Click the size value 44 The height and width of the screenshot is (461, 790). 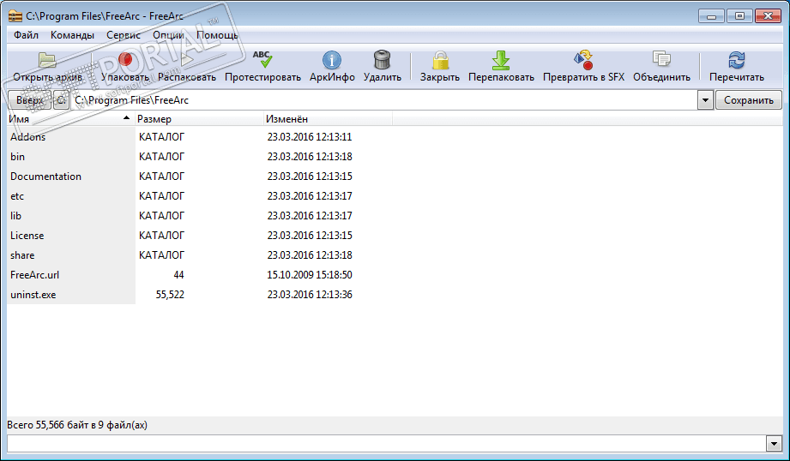(178, 275)
